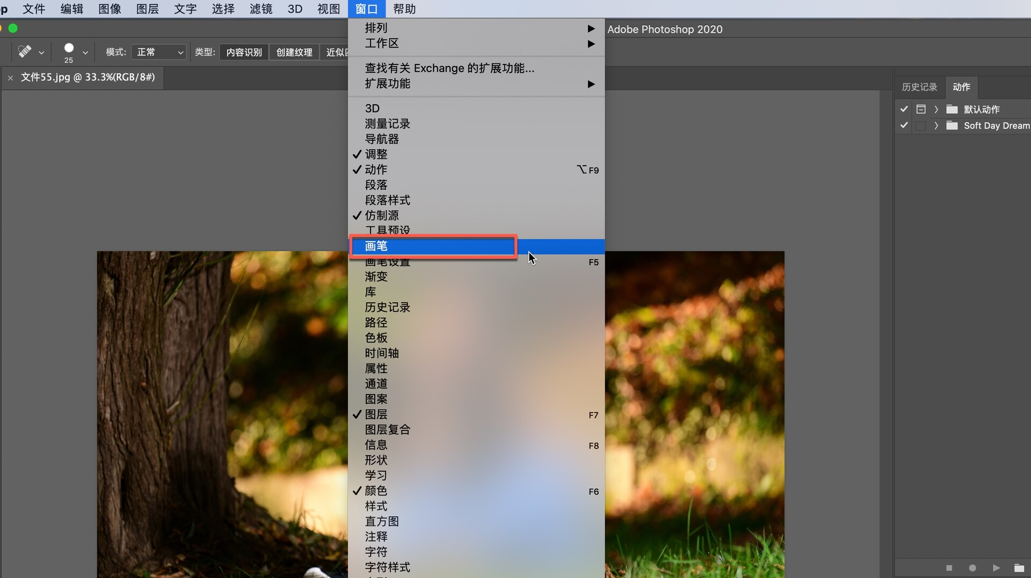Select the 创建纹理 type button
Image resolution: width=1031 pixels, height=578 pixels.
pos(294,52)
